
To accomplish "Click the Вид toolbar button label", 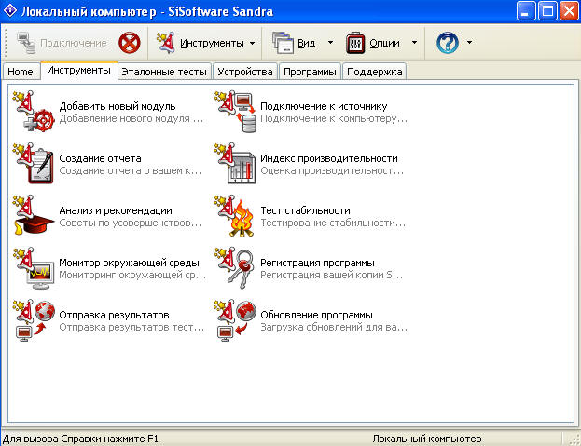I will (307, 43).
